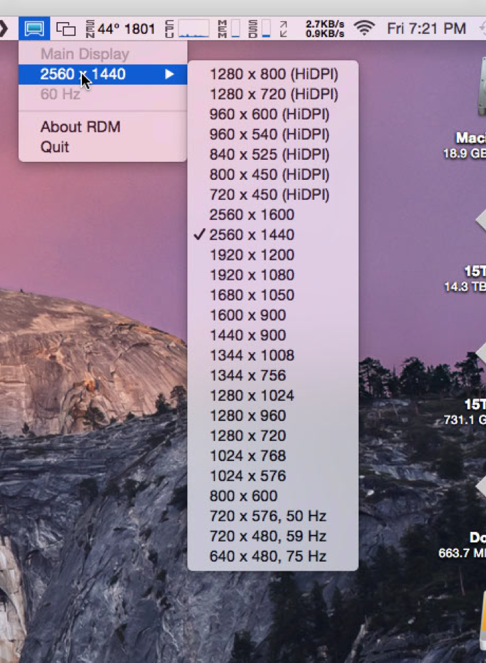Change to 640 x 480, 75 Hz mode
Viewport: 486px width, 663px height.
tap(273, 556)
